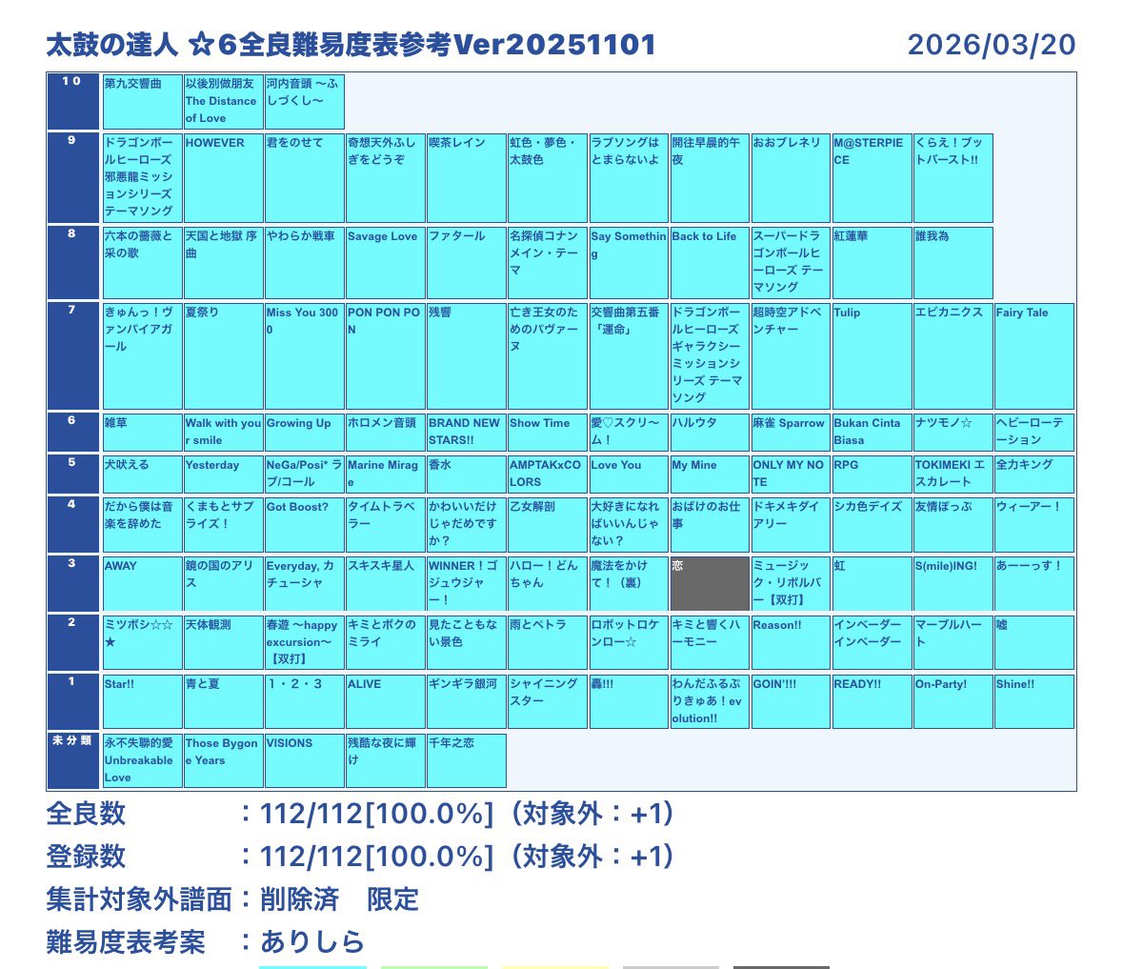The image size is (1123, 969).
Task: Click the 千年之恋 cell
Action: (x=466, y=760)
